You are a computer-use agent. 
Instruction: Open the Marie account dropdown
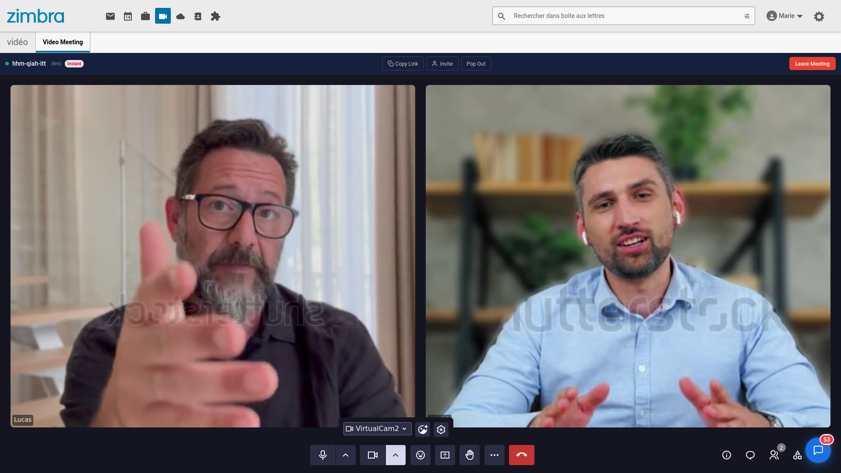[x=784, y=16]
